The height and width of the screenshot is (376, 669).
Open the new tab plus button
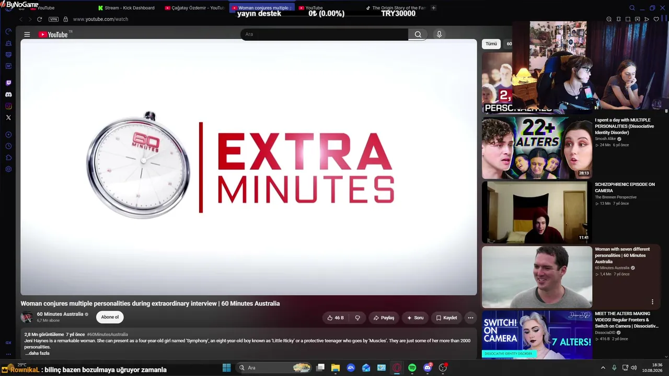433,8
